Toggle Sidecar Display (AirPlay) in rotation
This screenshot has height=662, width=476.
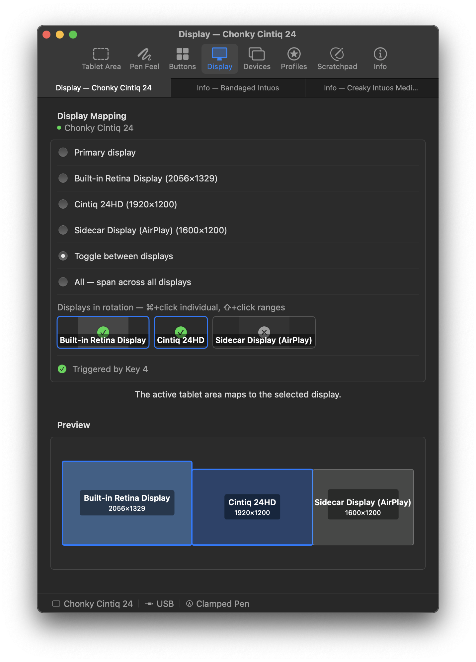tap(264, 332)
